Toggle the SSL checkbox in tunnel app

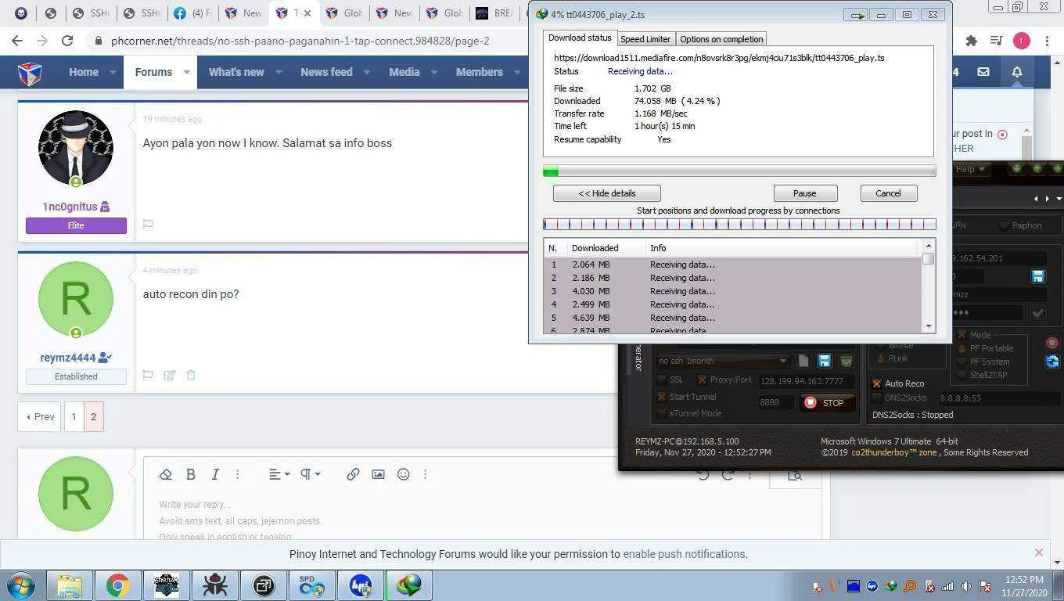point(662,380)
